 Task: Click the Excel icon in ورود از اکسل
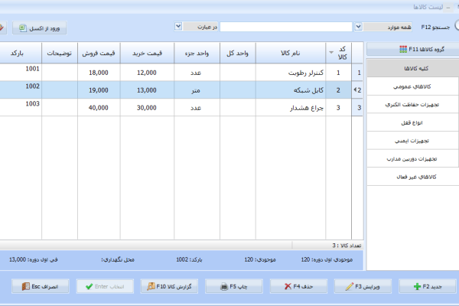pyautogui.click(x=23, y=28)
